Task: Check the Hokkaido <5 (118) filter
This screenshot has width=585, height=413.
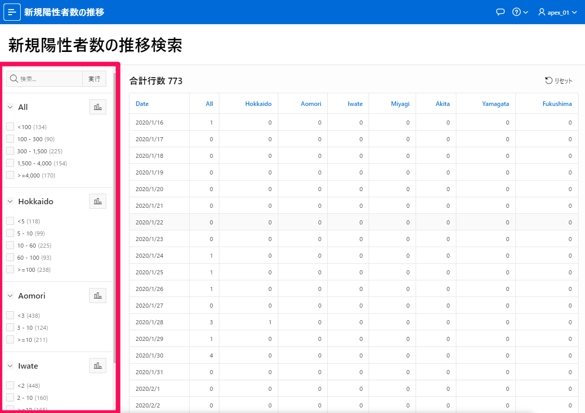Action: point(10,221)
